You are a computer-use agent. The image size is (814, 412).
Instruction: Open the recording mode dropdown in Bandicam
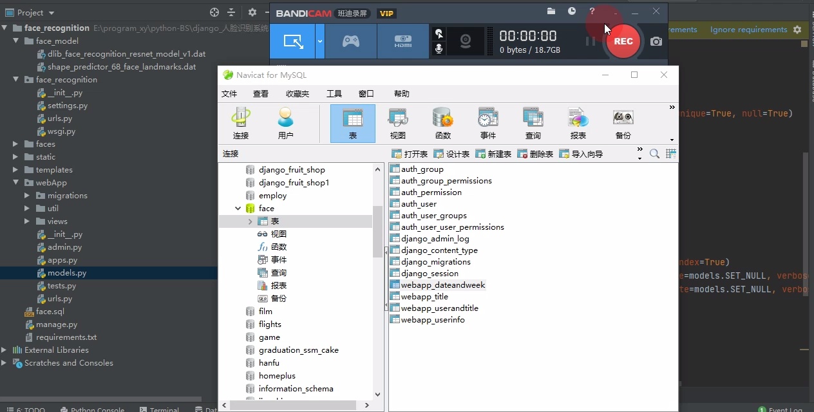319,41
